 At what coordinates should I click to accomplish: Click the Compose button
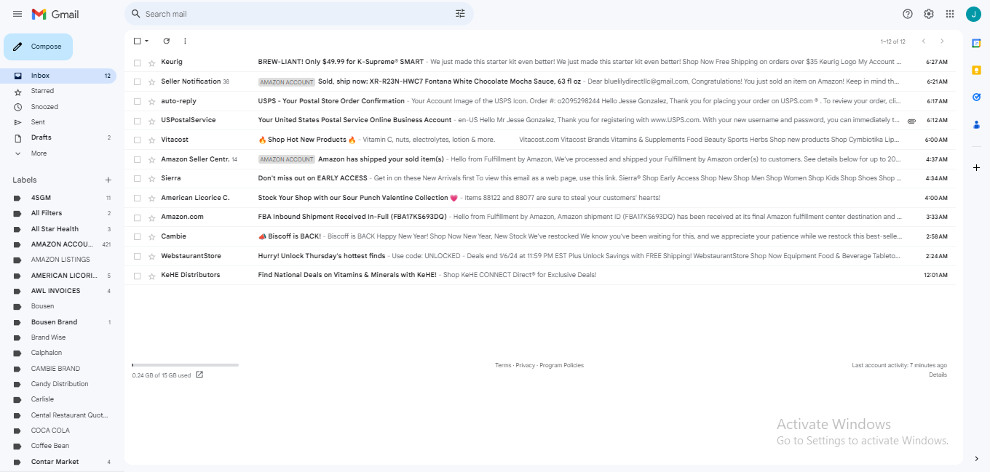38,47
